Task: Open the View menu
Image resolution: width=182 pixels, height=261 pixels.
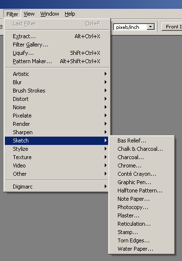Action: coord(29,14)
